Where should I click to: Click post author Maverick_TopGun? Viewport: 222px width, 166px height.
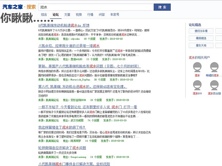[80, 80]
